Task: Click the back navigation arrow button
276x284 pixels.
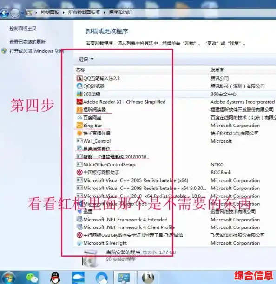Action: click(x=5, y=13)
